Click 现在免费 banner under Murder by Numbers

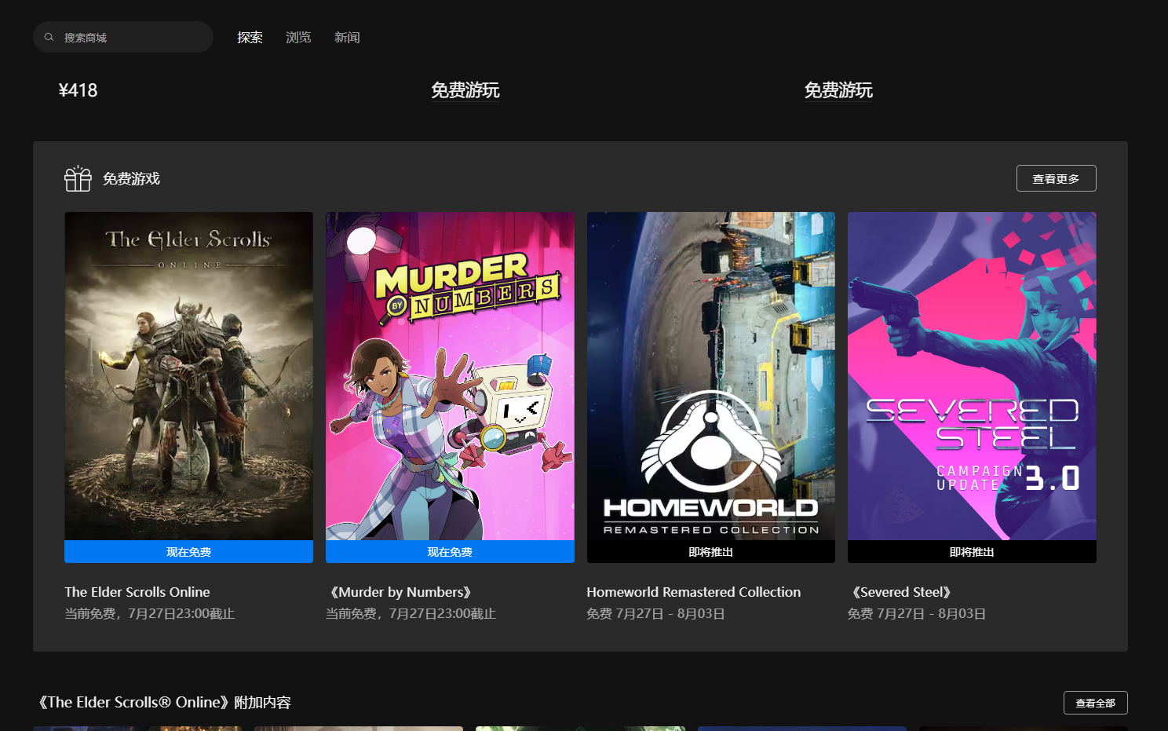[450, 552]
